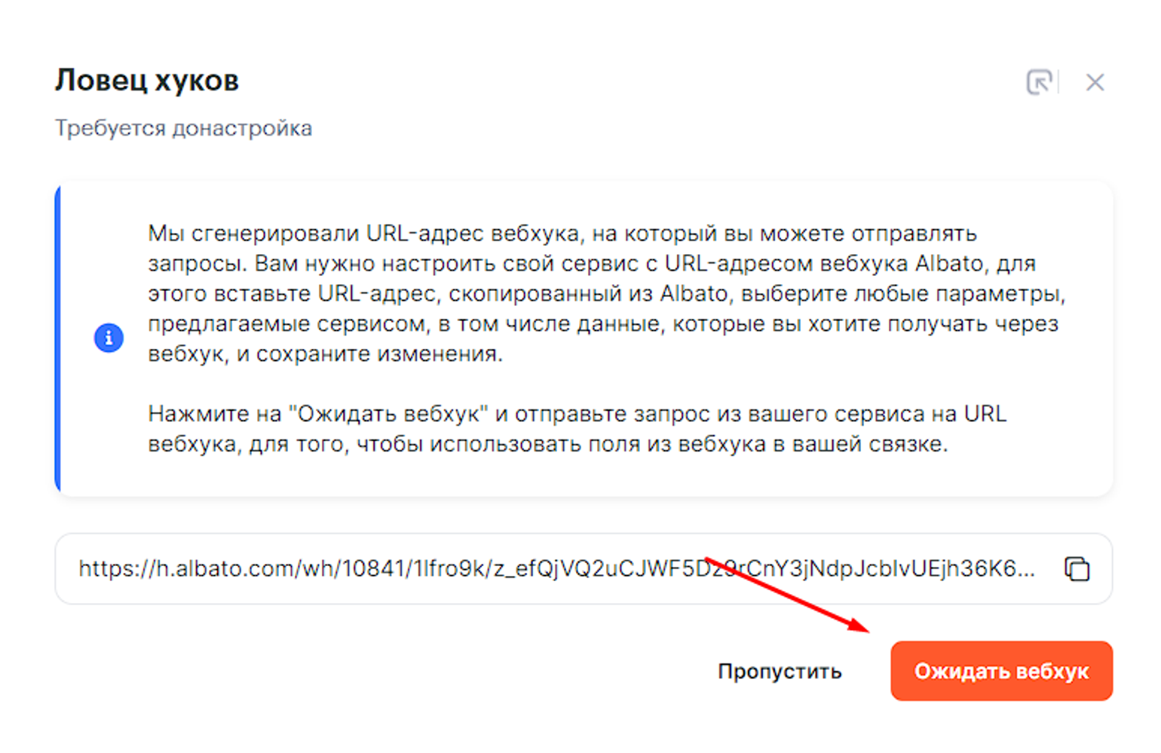Click the pop-out window icon
The width and height of the screenshot is (1161, 753).
[x=1039, y=81]
